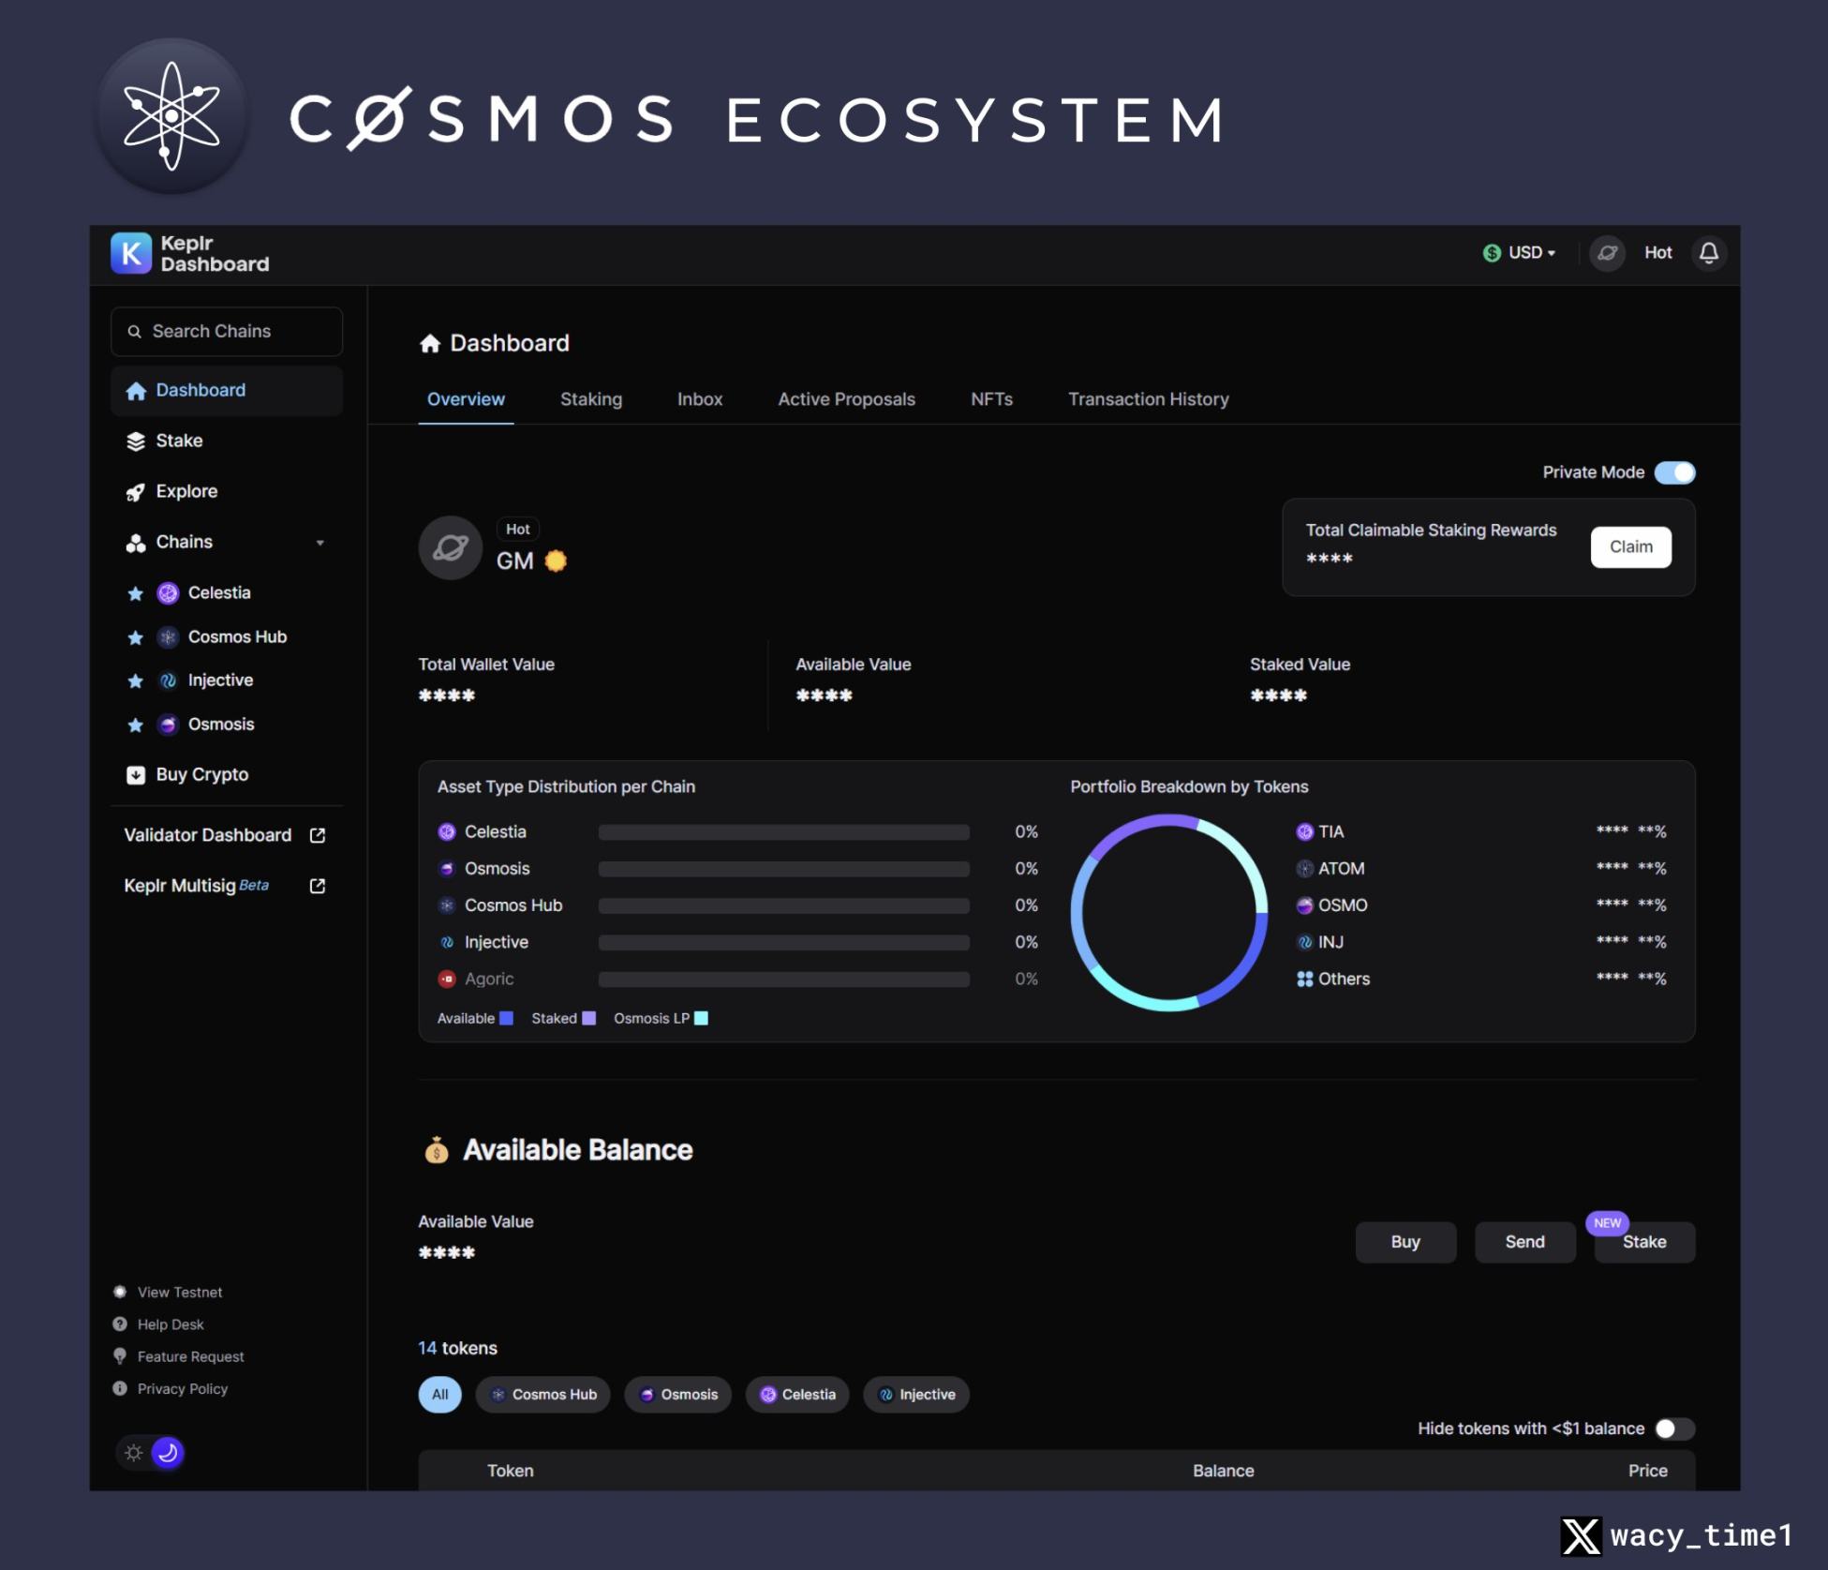Screen dimensions: 1828x1570
Task: Click the Celestia chain icon
Action: tap(167, 592)
